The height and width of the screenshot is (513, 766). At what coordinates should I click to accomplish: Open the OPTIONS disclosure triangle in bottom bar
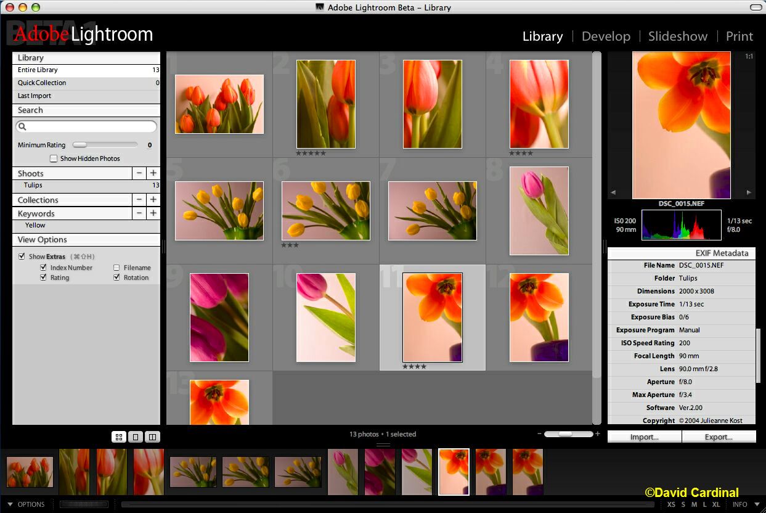tap(10, 504)
